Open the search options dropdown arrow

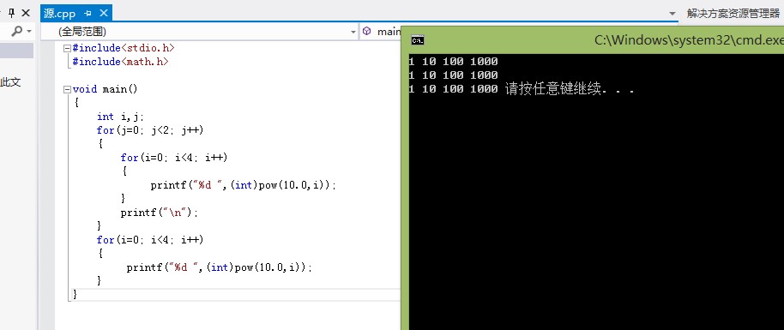pos(29,32)
